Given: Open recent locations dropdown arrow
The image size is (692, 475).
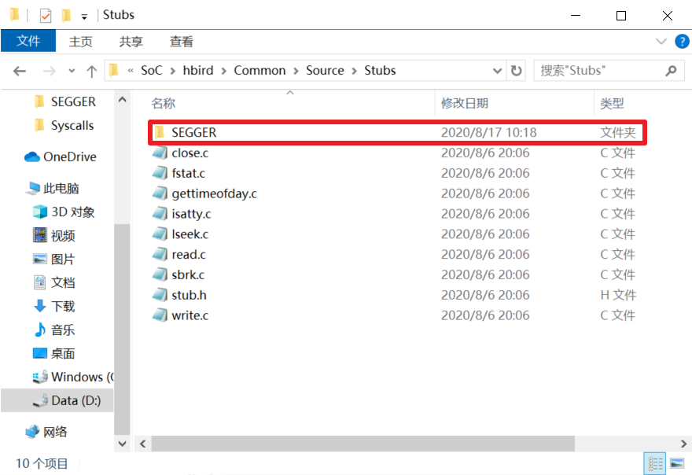Looking at the screenshot, I should (72, 71).
